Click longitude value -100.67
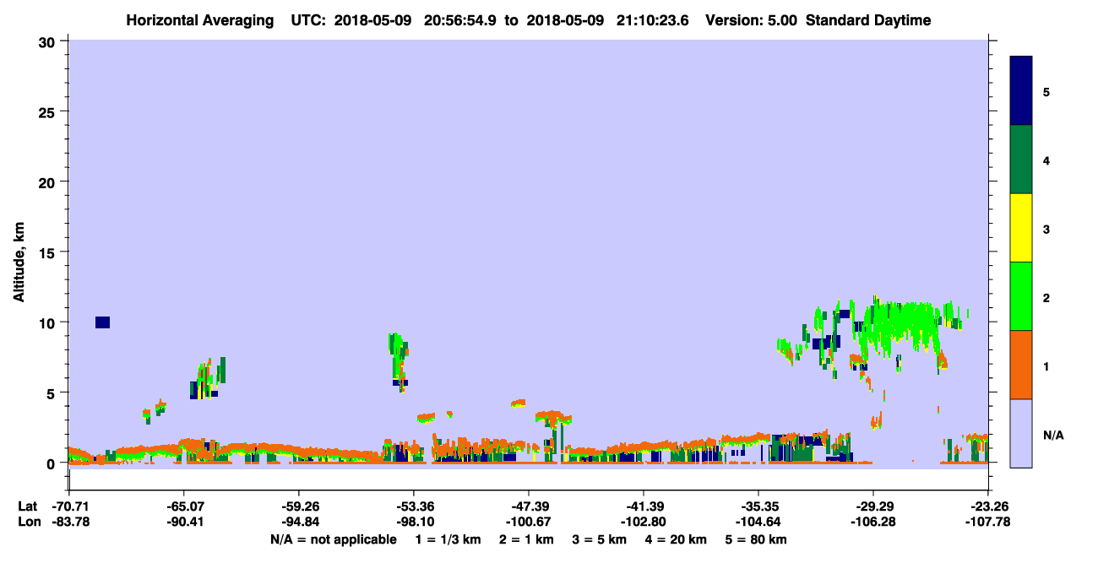1098x563 pixels. [529, 522]
